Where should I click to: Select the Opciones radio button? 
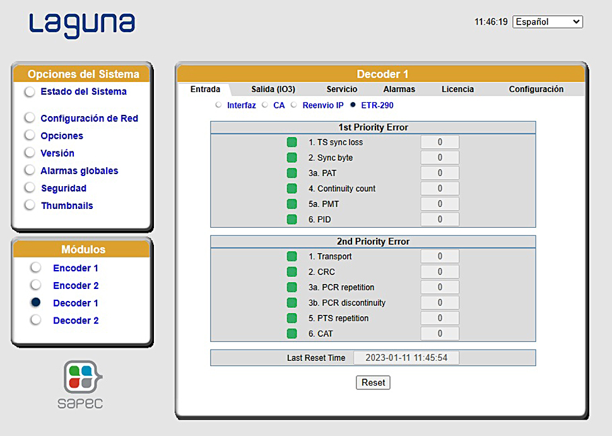[x=30, y=135]
